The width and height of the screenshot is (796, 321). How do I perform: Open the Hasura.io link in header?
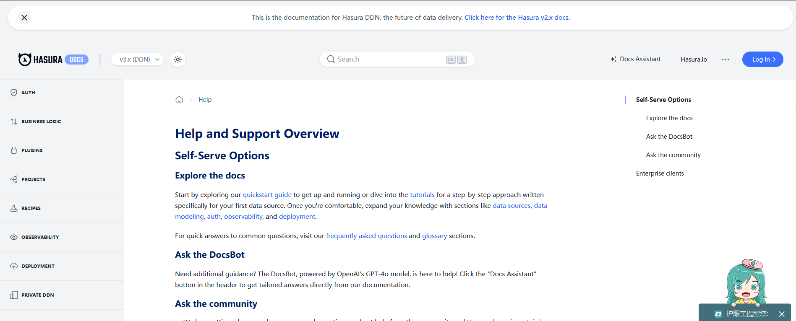click(694, 60)
